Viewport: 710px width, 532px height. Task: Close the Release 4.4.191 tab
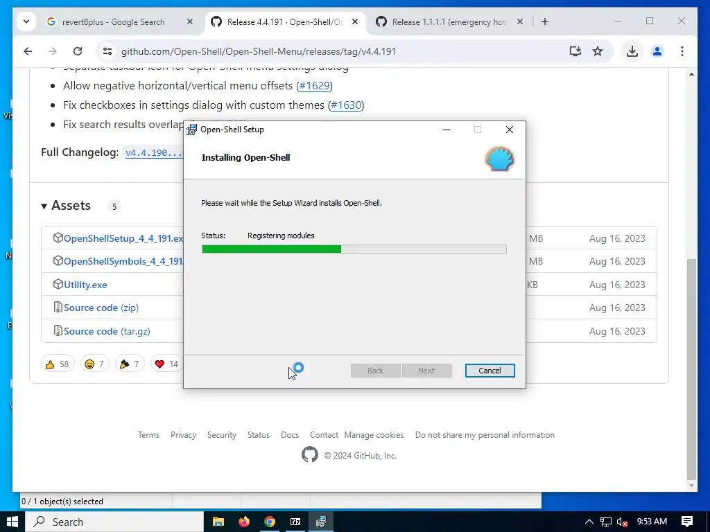click(x=355, y=21)
